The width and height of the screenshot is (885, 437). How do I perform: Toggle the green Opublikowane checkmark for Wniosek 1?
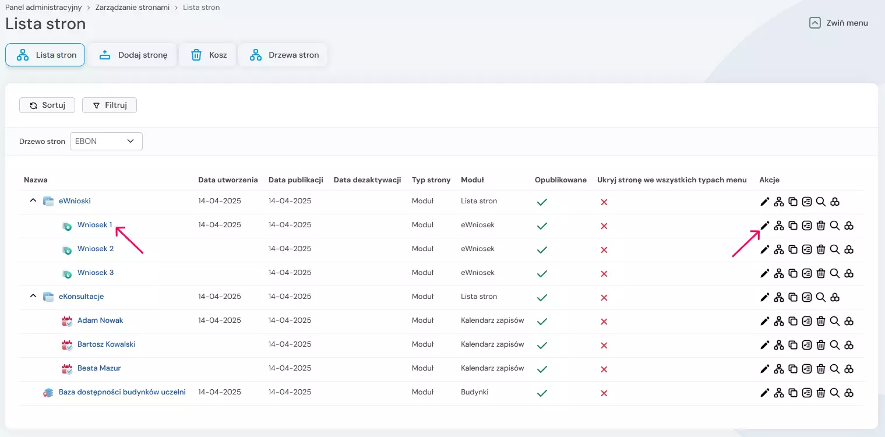click(542, 225)
